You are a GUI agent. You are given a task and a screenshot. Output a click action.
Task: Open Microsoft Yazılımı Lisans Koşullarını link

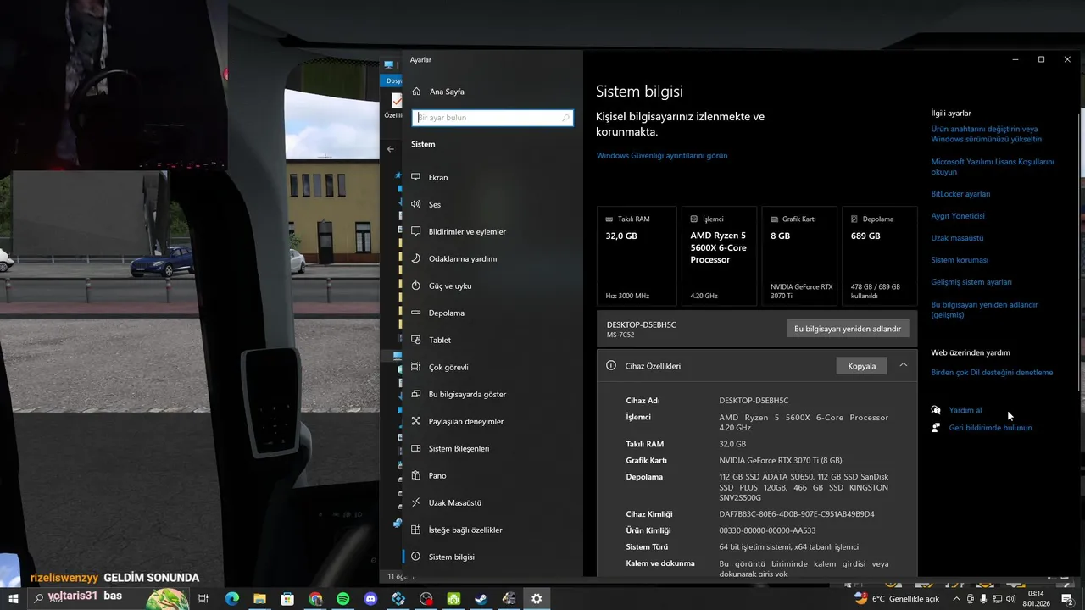pyautogui.click(x=993, y=166)
